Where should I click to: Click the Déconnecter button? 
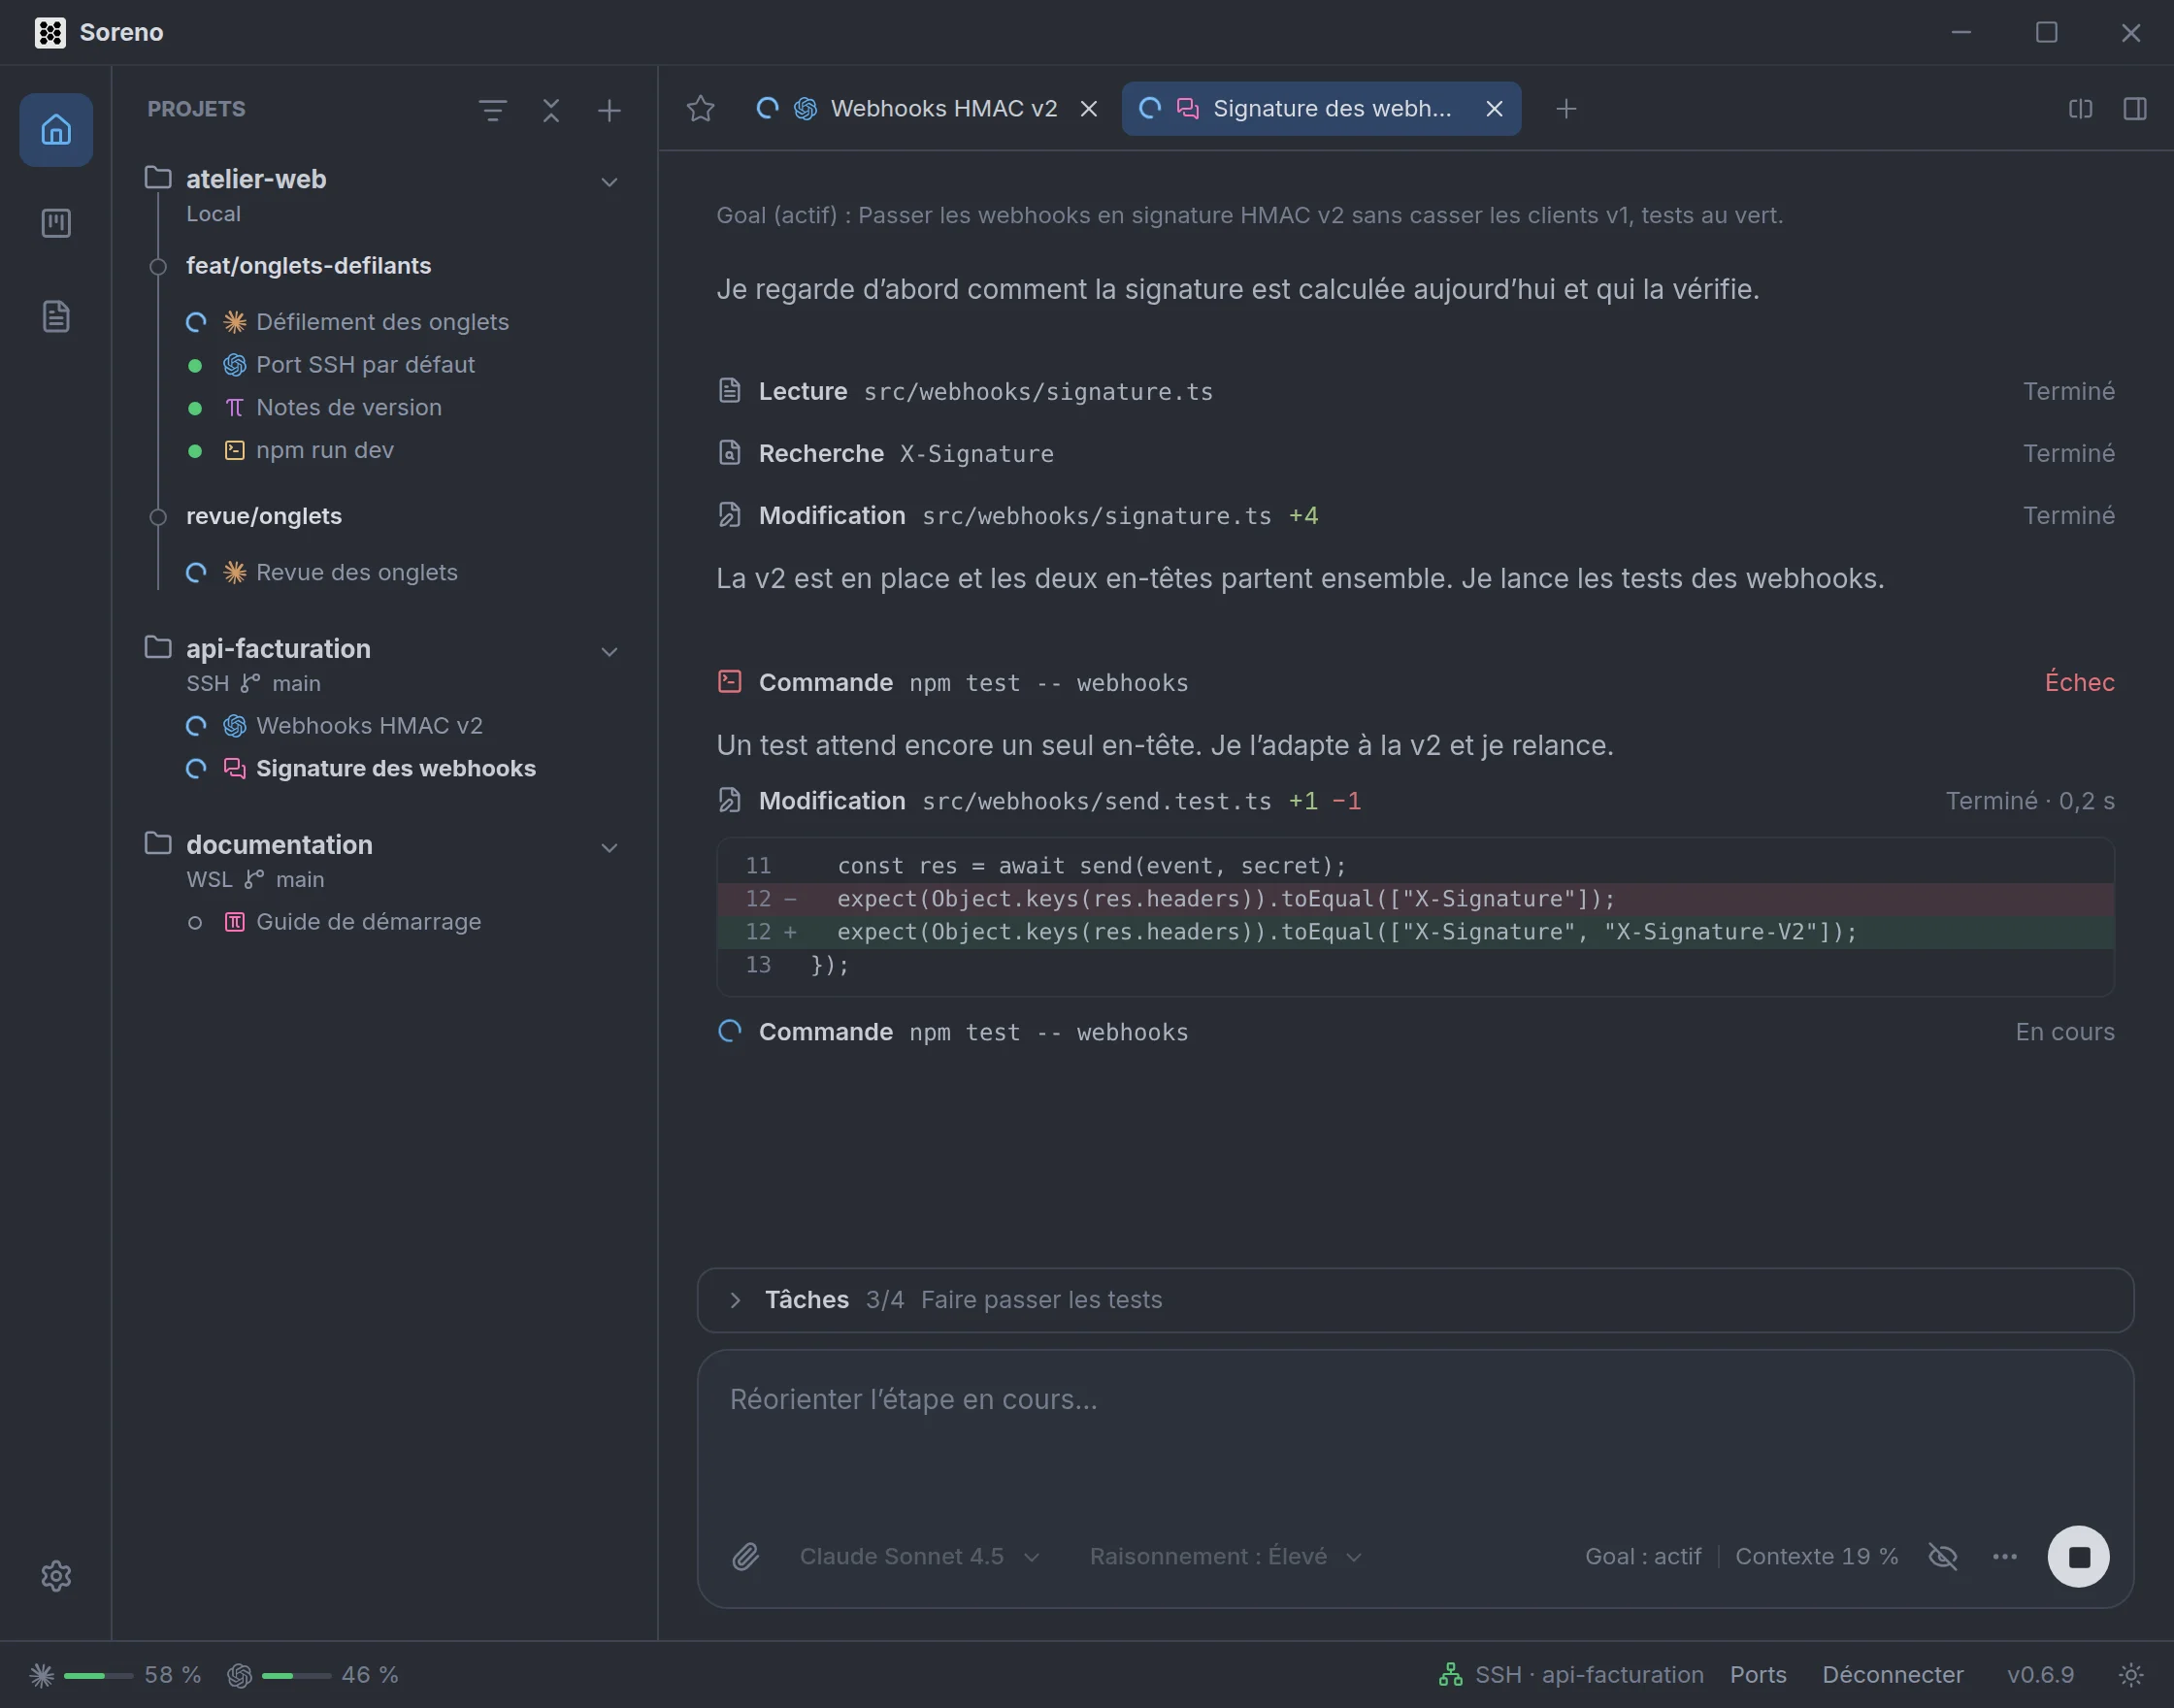coord(1892,1674)
